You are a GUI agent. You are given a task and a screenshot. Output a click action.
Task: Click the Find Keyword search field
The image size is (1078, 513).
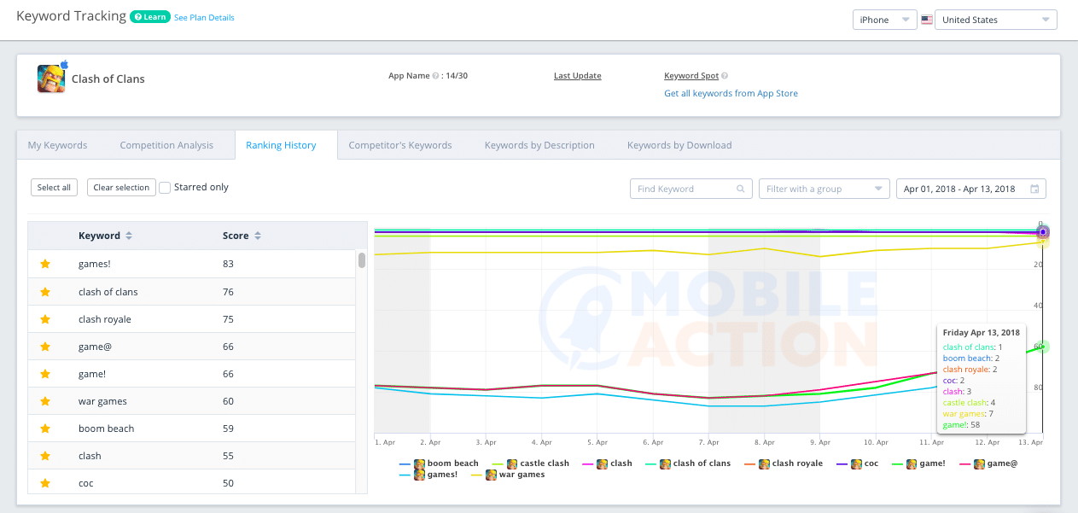(x=691, y=189)
